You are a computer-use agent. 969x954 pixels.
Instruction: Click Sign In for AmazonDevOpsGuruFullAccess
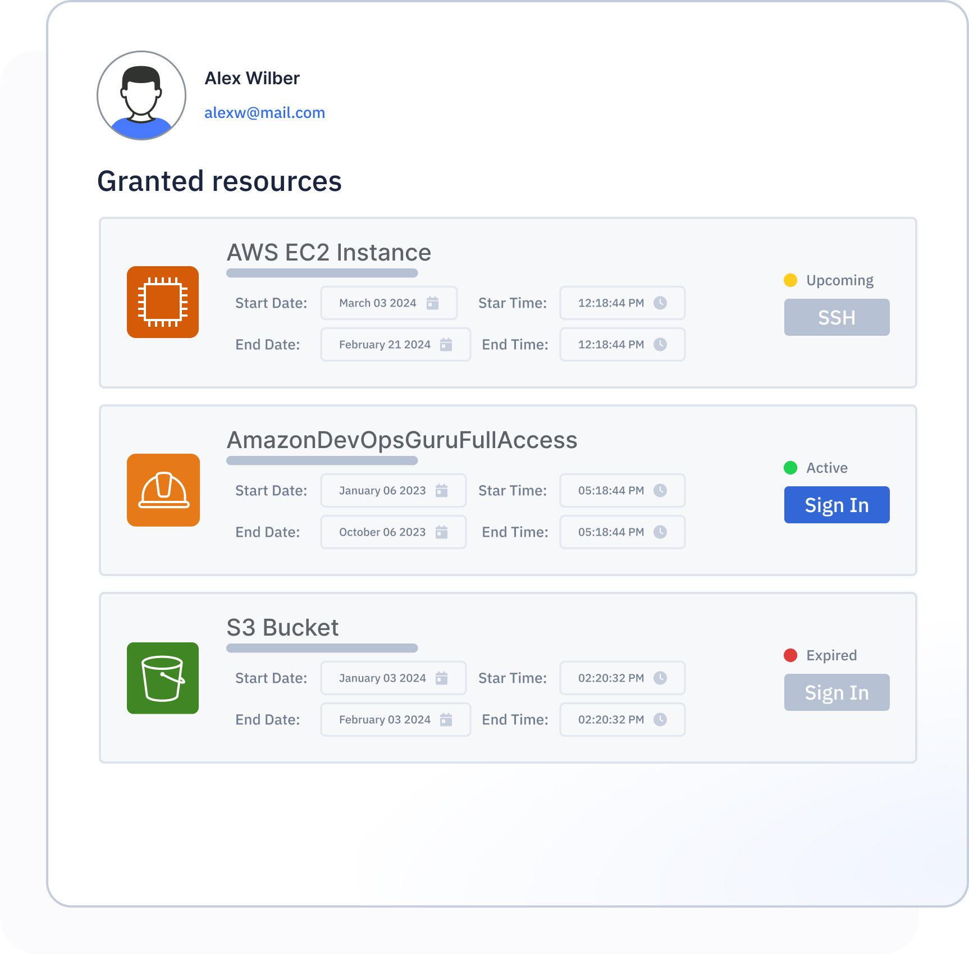pos(837,505)
